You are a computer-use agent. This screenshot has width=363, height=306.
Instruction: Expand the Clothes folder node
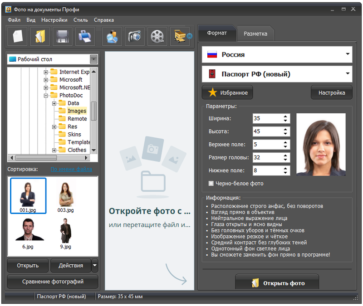tap(54, 151)
